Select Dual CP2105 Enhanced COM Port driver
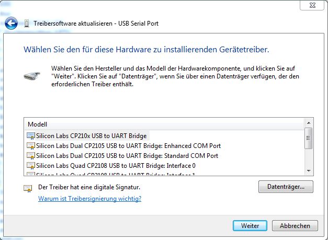The width and height of the screenshot is (328, 240). pos(129,146)
